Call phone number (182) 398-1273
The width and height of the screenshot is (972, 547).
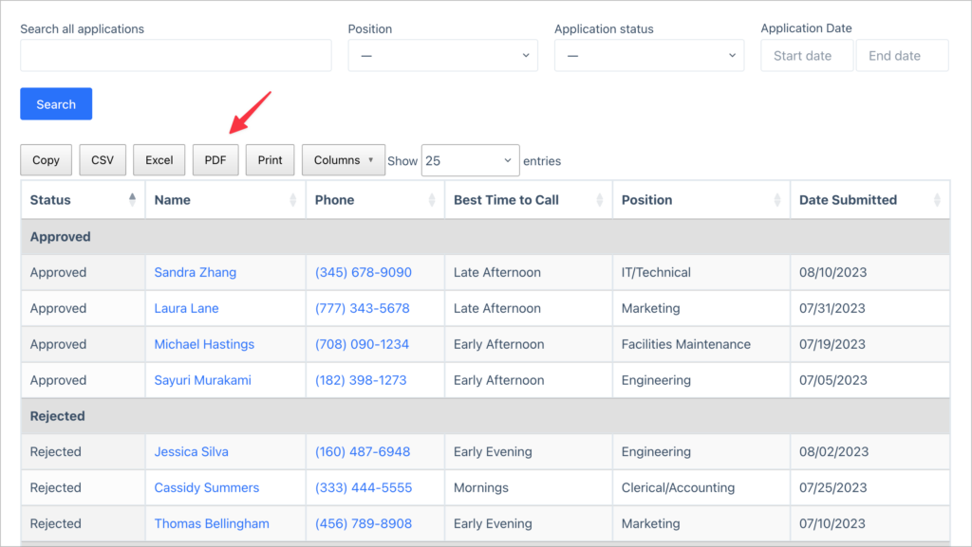(x=361, y=380)
